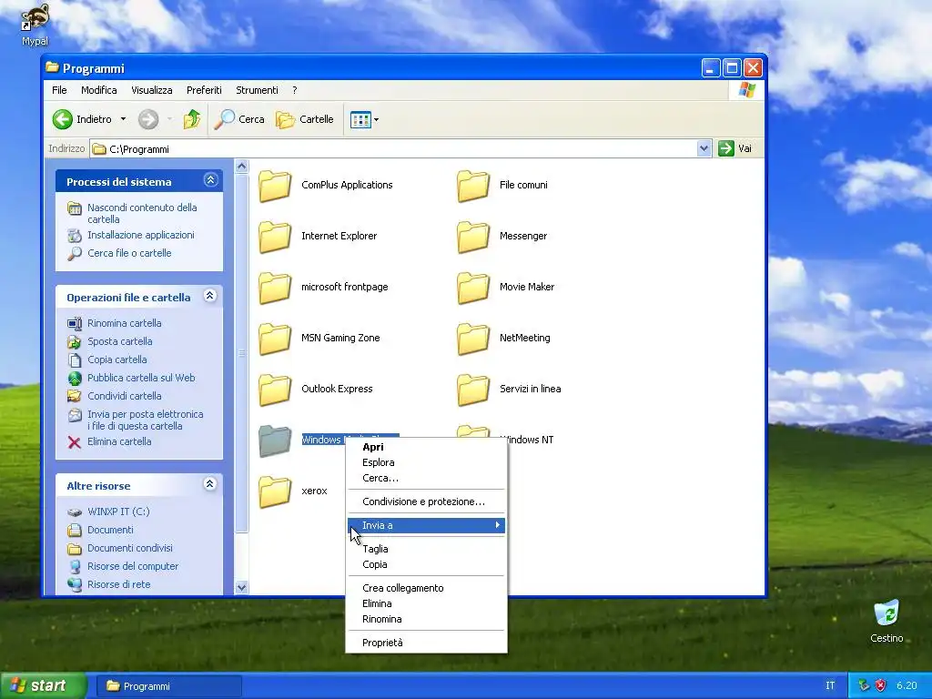Click the Programmi taskbar button
The width and height of the screenshot is (932, 699).
coord(169,686)
